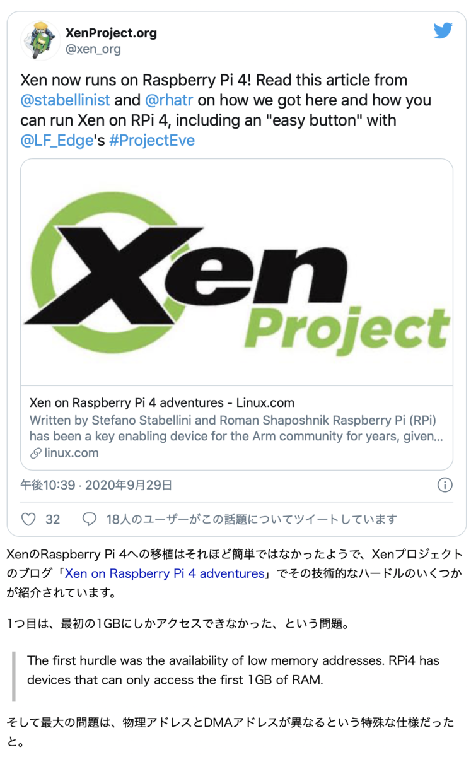Click the article description text in card

[236, 428]
